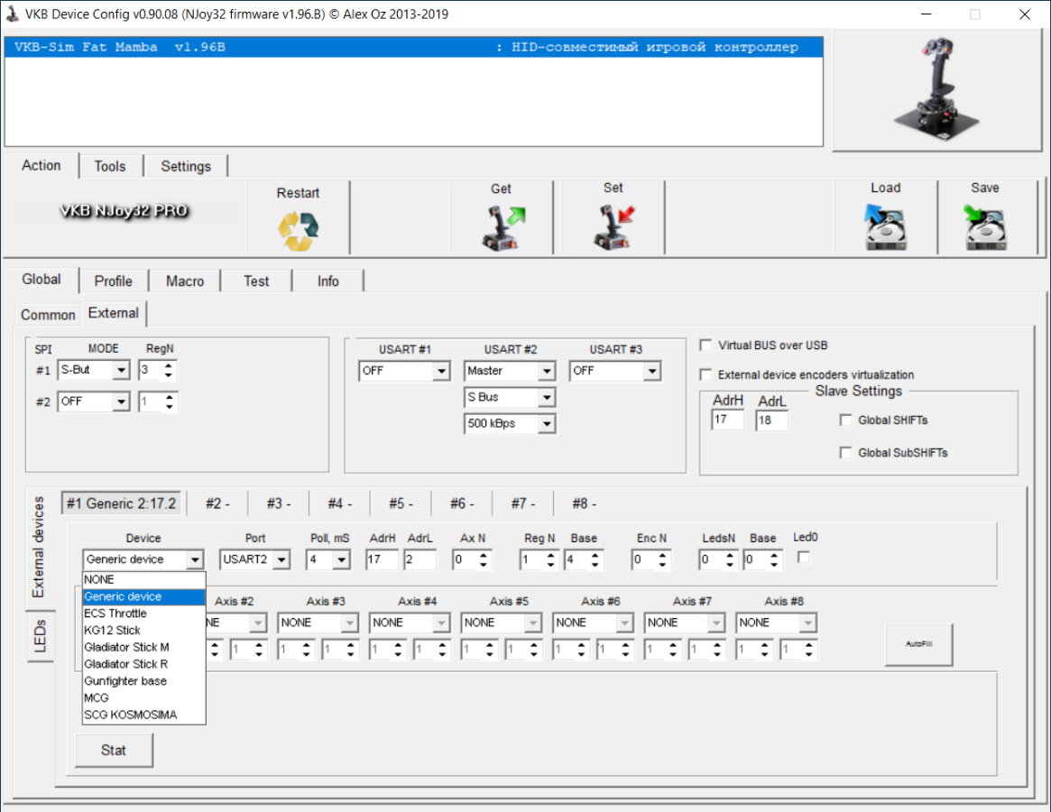The height and width of the screenshot is (812, 1051).
Task: Open SPI #2 mode OFF dropdown
Action: pyautogui.click(x=121, y=401)
